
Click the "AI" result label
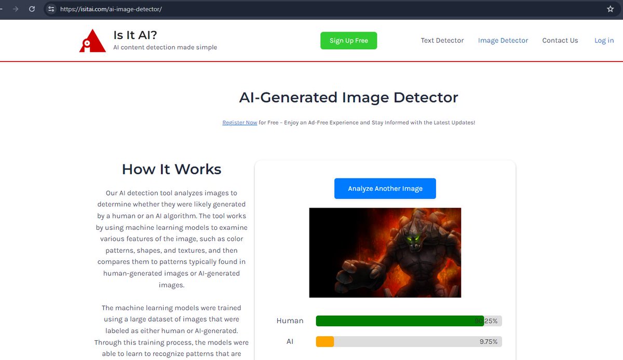(290, 341)
